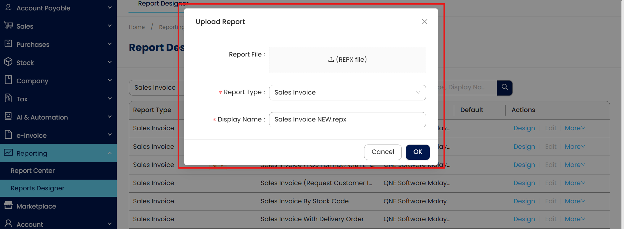This screenshot has width=624, height=229.
Task: Expand the Purchases menu chevron
Action: pyautogui.click(x=110, y=44)
